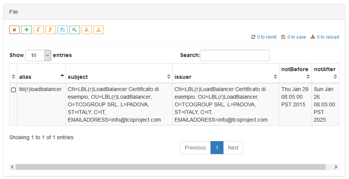Click the 'Sun Jan 26 08:05:00 PST 2025' cell
Viewport: 349px width, 179px height.
[325, 104]
